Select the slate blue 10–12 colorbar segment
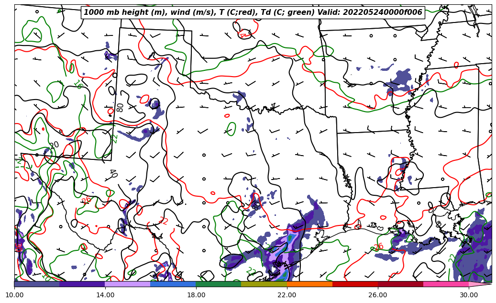The width and height of the screenshot is (496, 303). pos(37,284)
